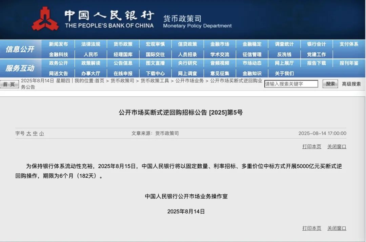Select 意见征集 navigation item
This screenshot has width=366, height=242.
220,74
